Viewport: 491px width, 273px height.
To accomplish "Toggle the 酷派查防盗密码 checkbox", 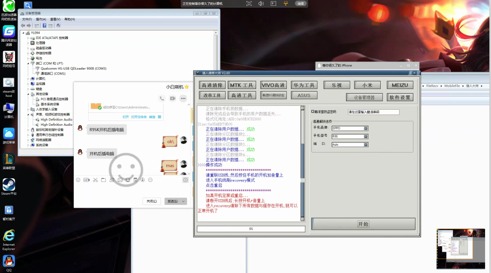I will click(313, 111).
